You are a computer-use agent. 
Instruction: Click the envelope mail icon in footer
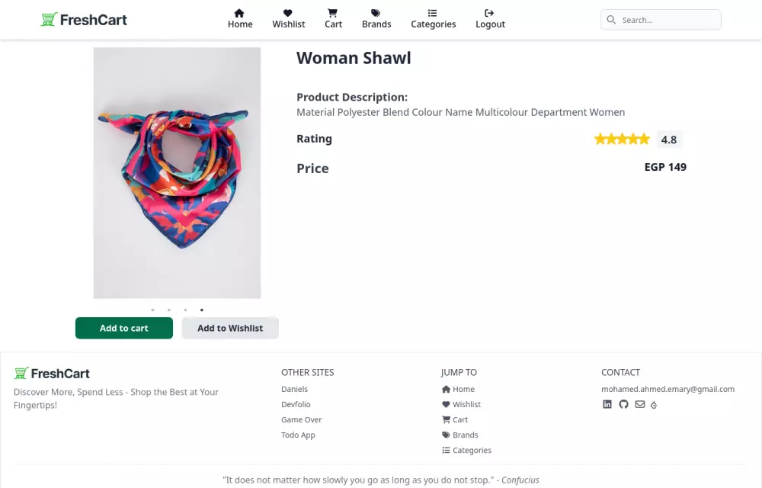click(x=640, y=404)
